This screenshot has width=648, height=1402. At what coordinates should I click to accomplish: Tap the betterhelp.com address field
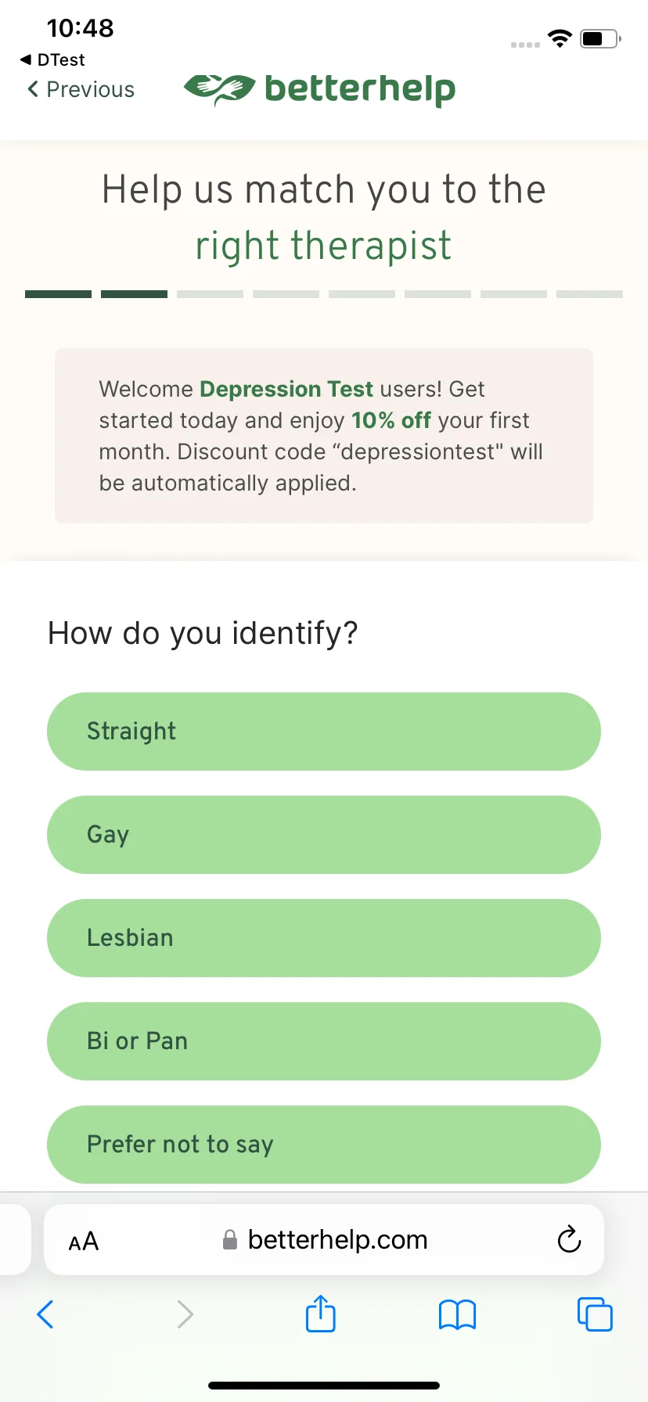pos(324,1239)
